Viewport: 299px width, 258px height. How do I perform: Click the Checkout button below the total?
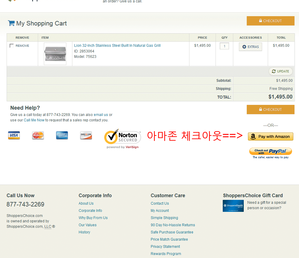tap(270, 110)
